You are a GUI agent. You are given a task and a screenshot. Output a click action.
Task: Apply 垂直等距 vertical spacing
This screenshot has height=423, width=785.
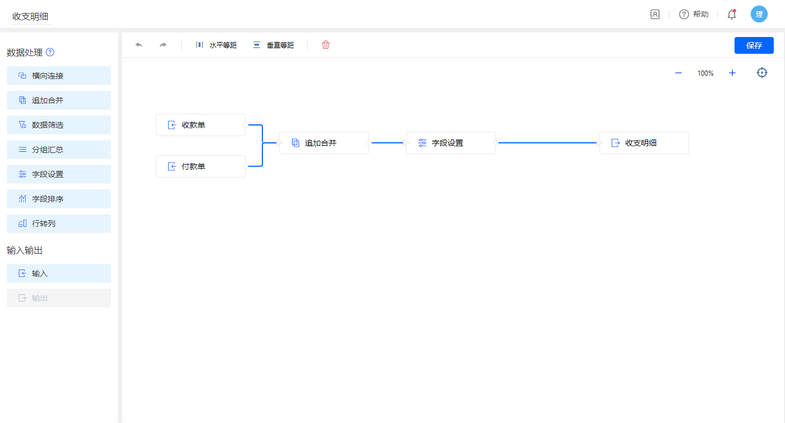pyautogui.click(x=273, y=45)
